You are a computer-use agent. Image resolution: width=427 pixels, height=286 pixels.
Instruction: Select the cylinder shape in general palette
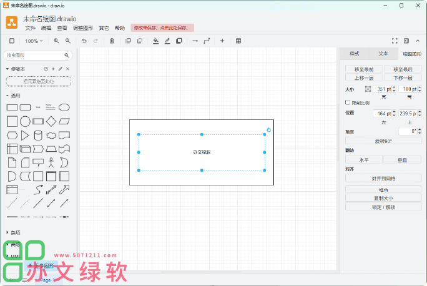pos(38,136)
